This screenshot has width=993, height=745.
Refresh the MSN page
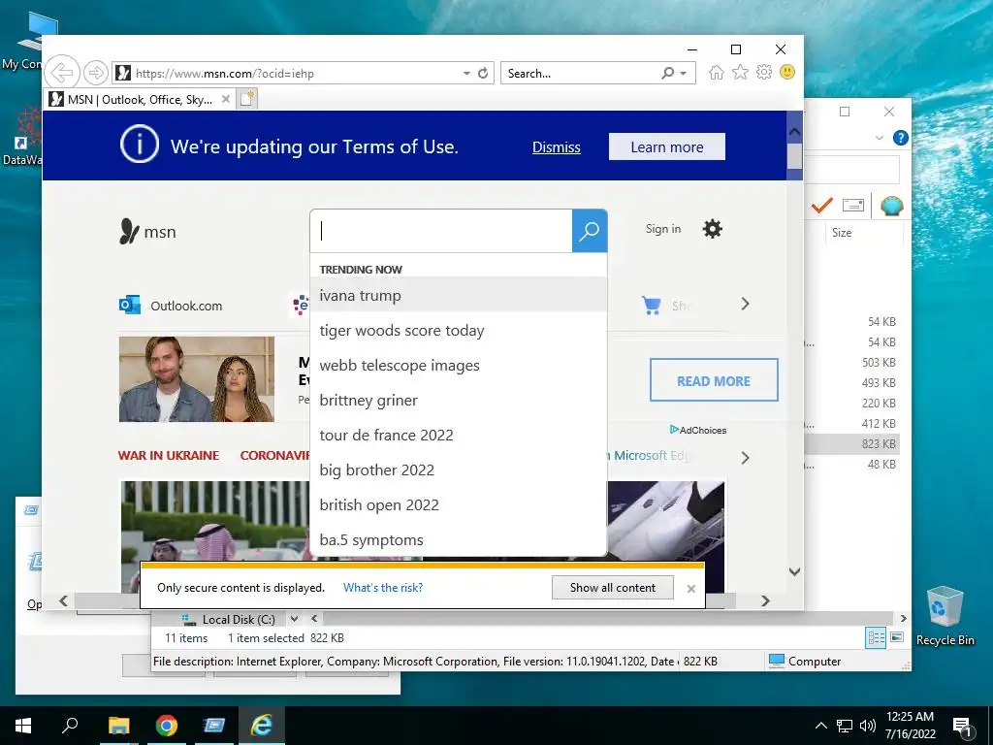coord(483,73)
